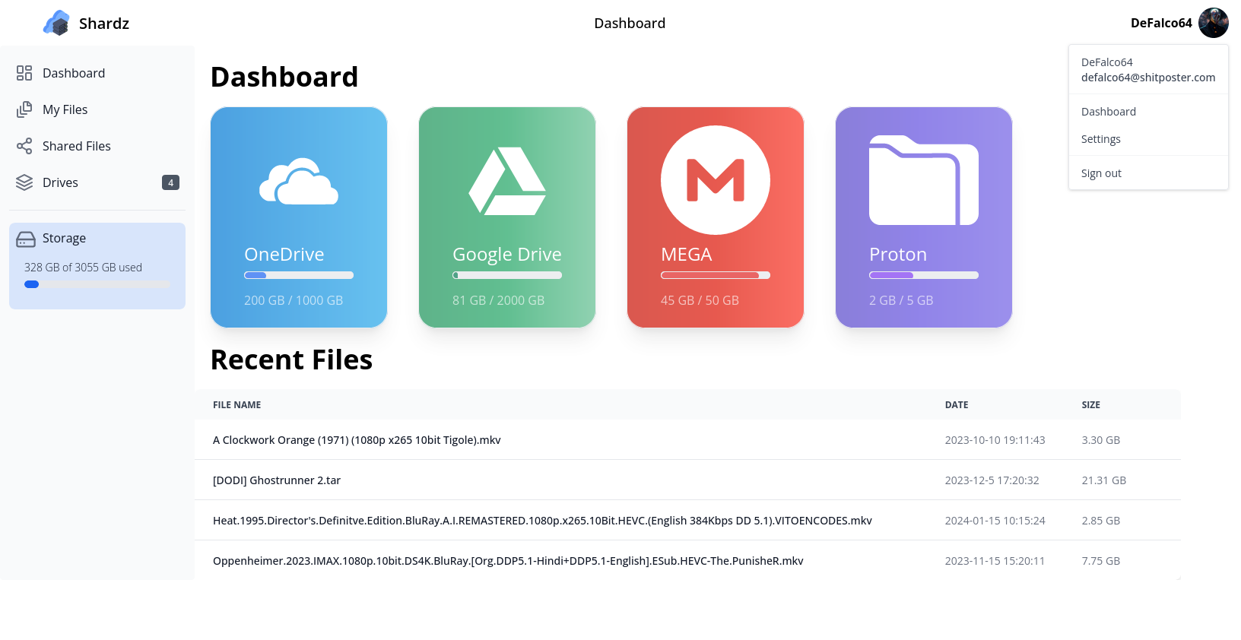Viewport: 1241px width, 640px height.
Task: Open the Proton card title
Action: [x=898, y=254]
